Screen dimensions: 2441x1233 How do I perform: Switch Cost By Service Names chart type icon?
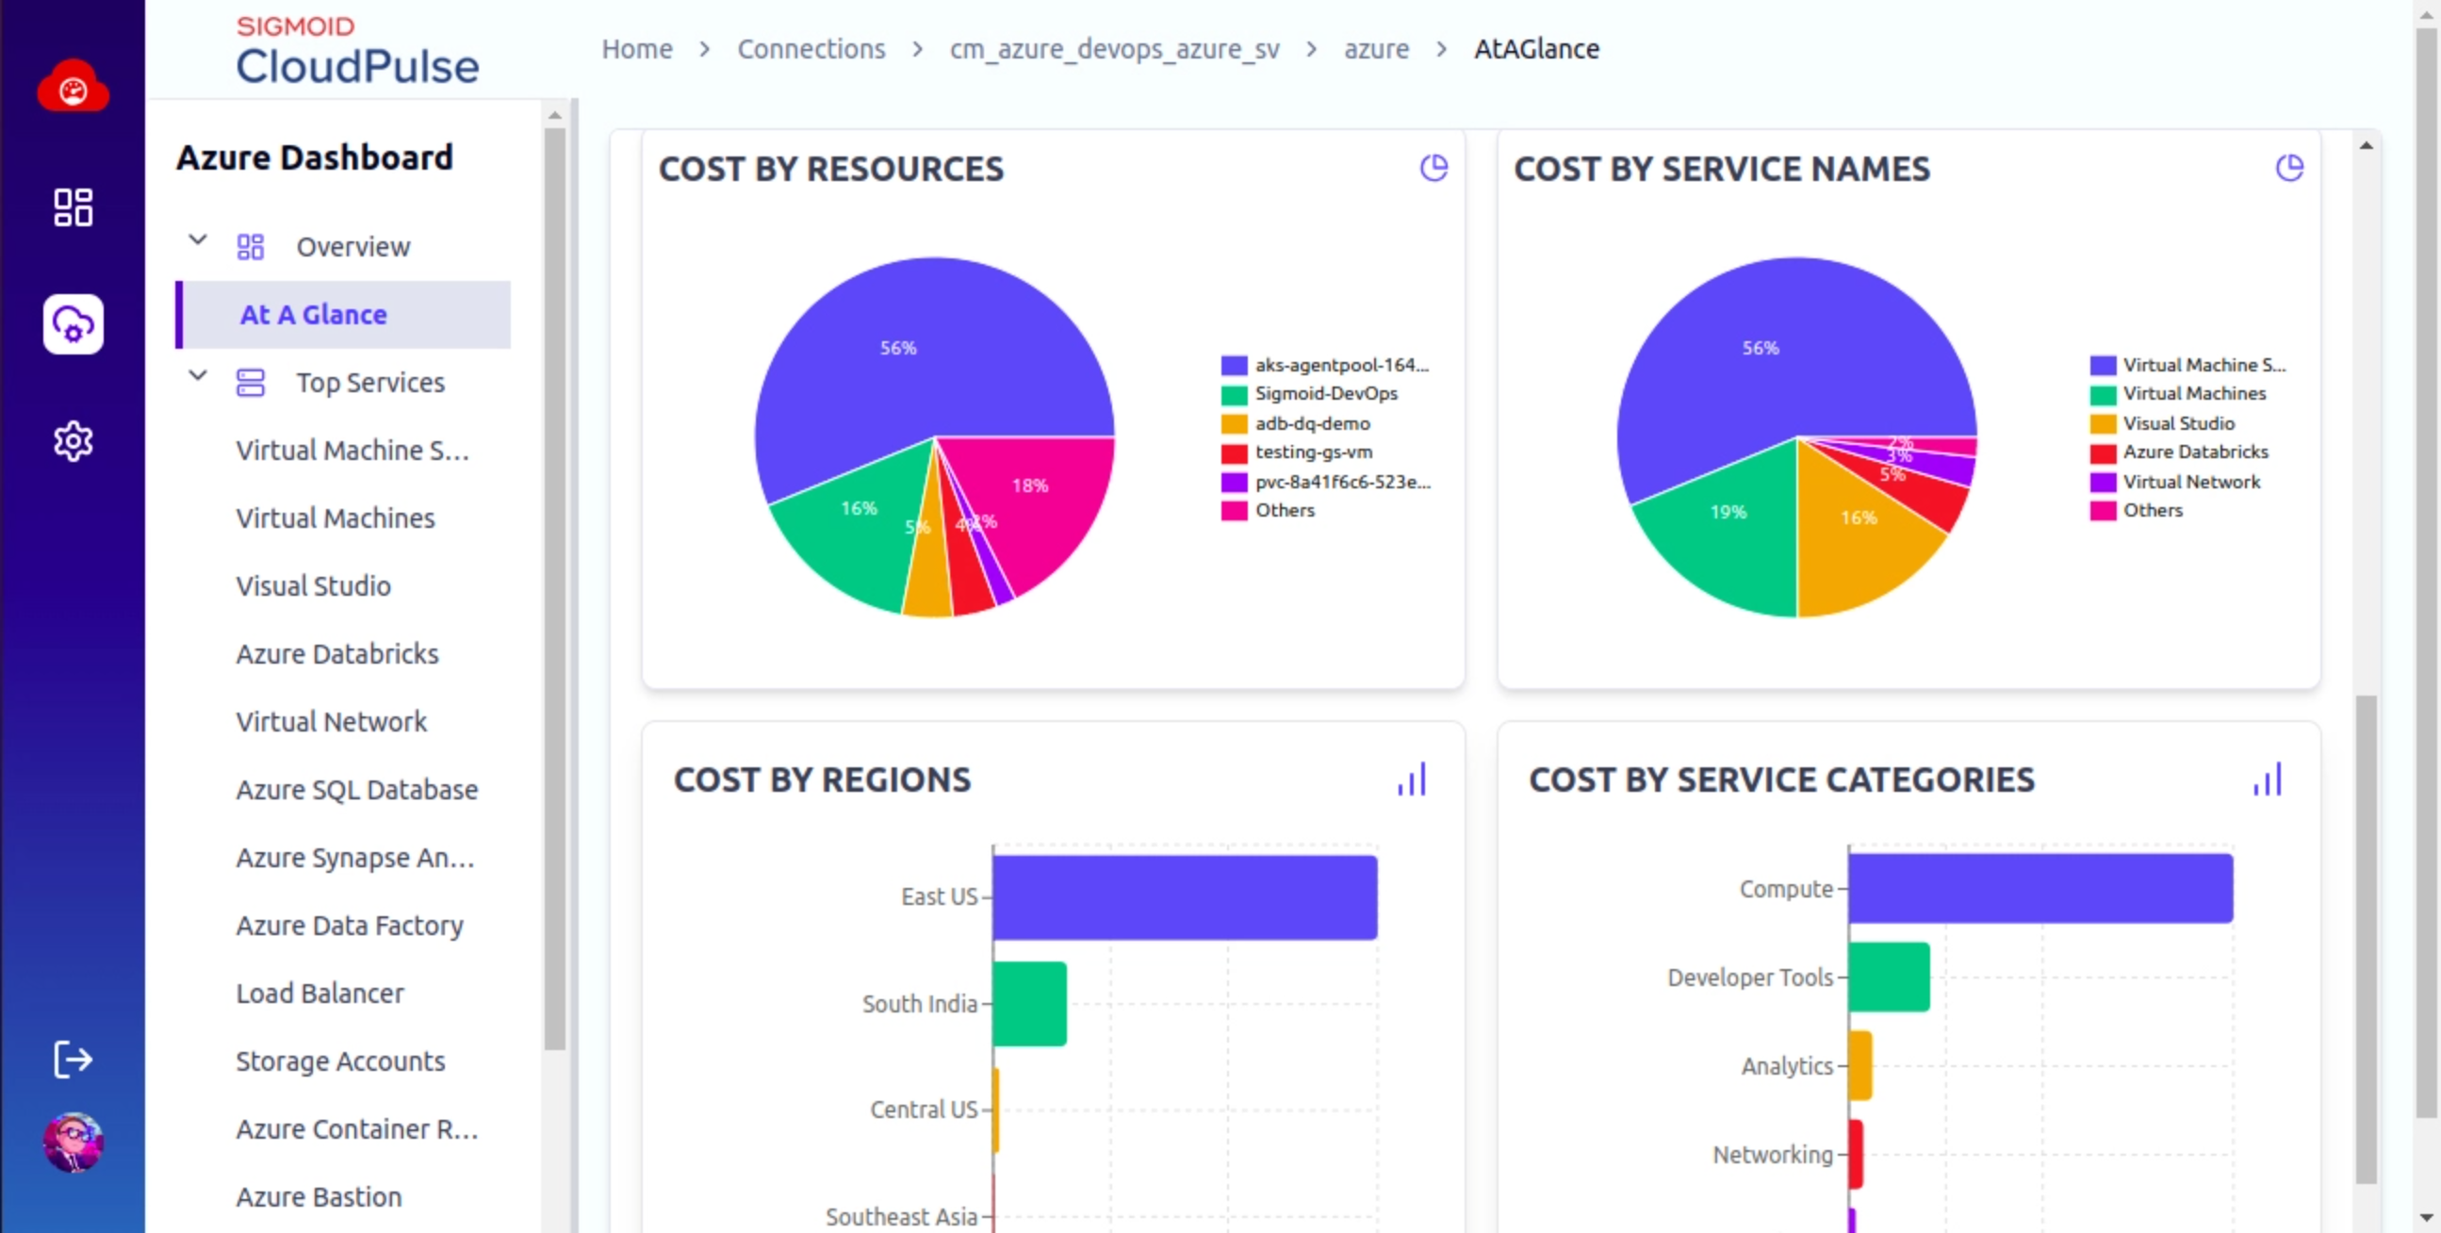pyautogui.click(x=2288, y=168)
